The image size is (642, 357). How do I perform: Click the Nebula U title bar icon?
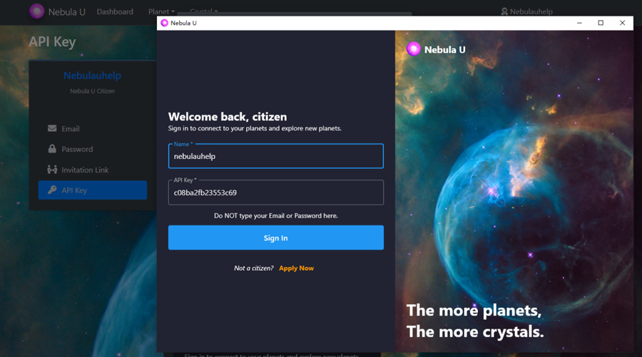165,23
